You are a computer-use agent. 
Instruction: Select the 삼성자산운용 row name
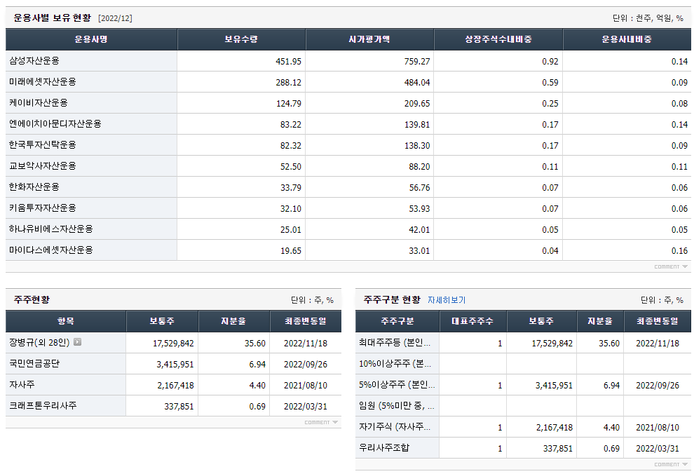pyautogui.click(x=34, y=60)
